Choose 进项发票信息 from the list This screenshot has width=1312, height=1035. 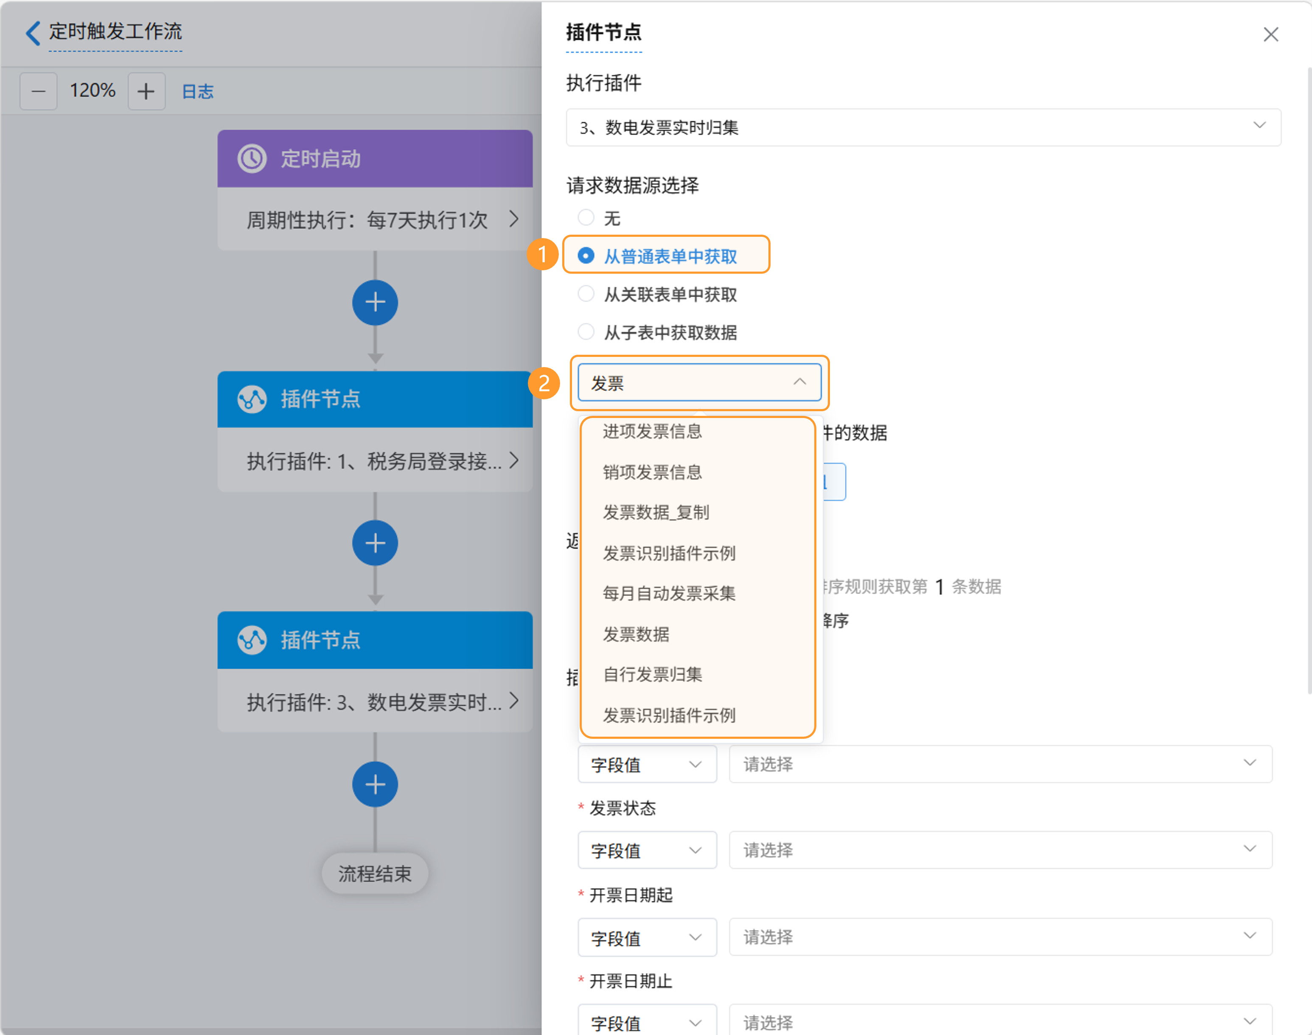click(x=652, y=432)
